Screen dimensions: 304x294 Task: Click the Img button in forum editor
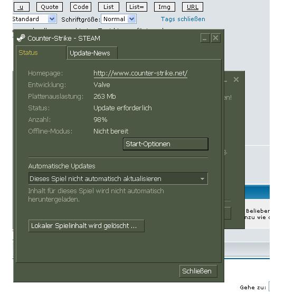[165, 7]
